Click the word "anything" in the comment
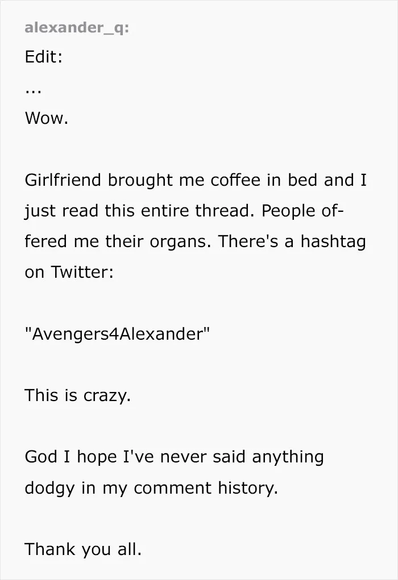The height and width of the screenshot is (580, 398). point(288,457)
